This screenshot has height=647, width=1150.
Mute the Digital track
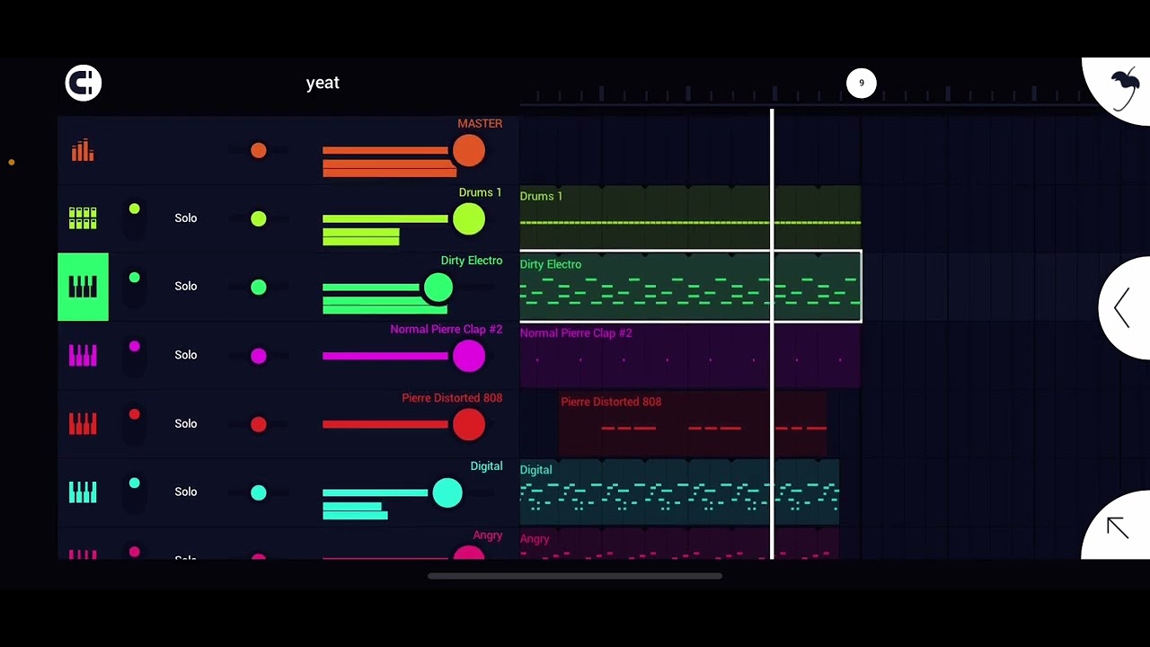pos(134,492)
